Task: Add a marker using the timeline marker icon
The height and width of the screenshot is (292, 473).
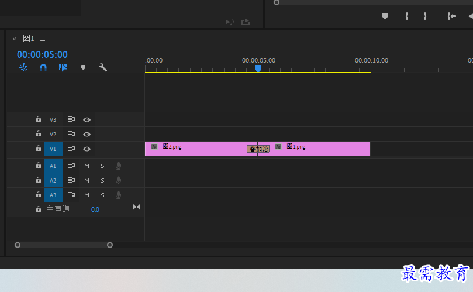Action: point(83,67)
